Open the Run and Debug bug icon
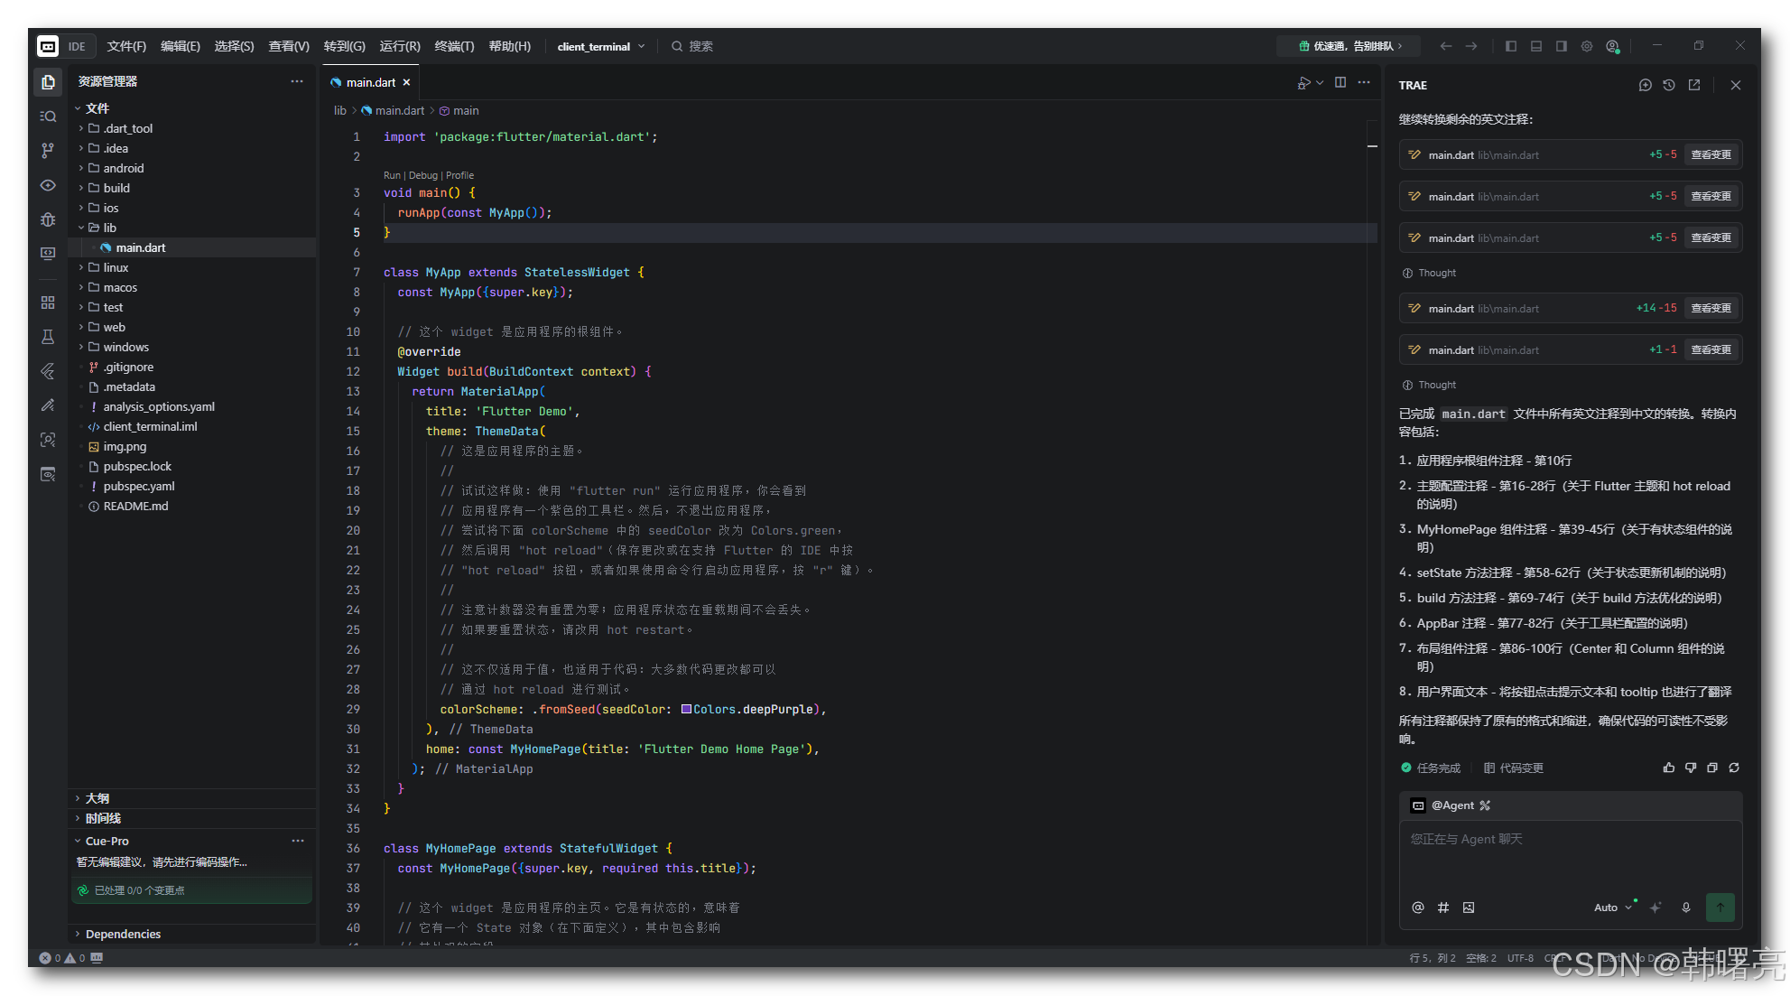Image resolution: width=1790 pixels, height=996 pixels. [48, 219]
